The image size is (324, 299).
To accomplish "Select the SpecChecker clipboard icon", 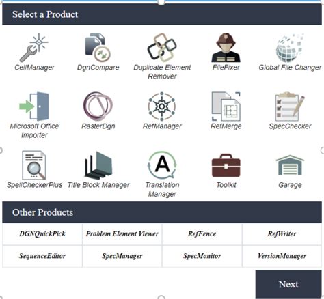I will 290,106.
